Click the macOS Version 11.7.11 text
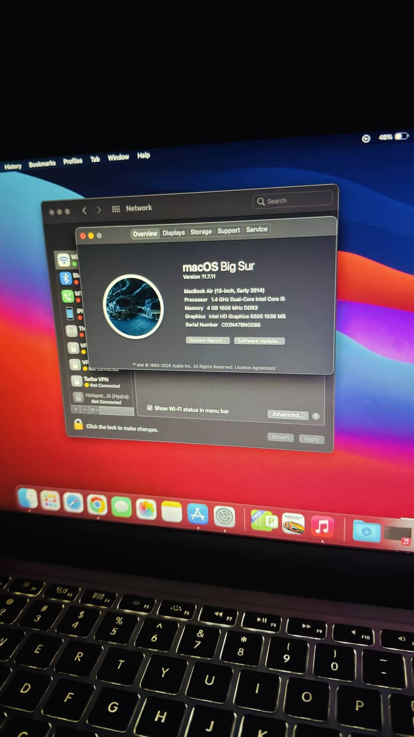Screen dimensions: 414x737 tap(199, 277)
